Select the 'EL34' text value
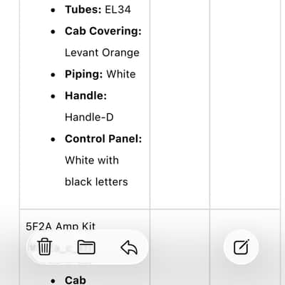The height and width of the screenshot is (285, 285). click(x=118, y=10)
